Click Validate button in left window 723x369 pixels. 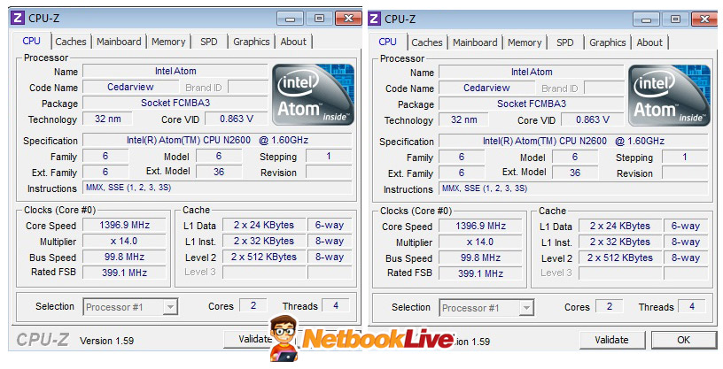tap(247, 339)
